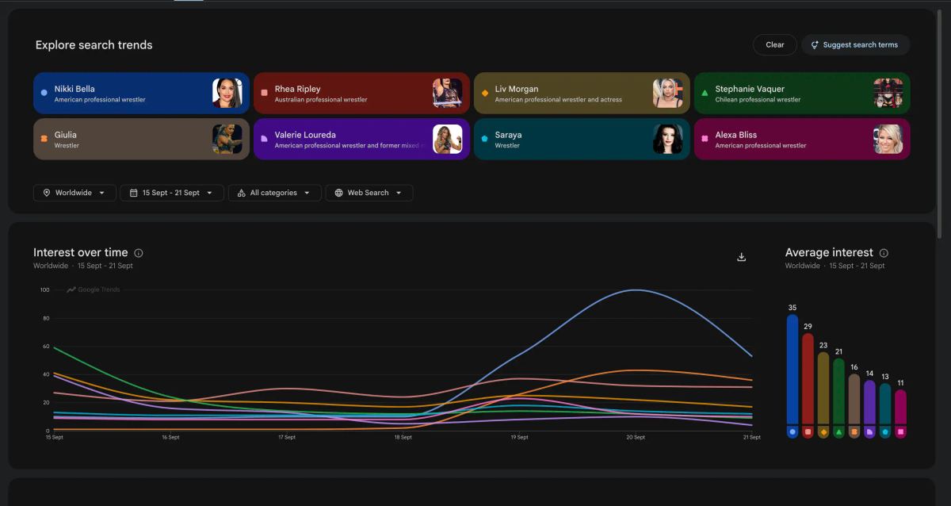Click Giulia's profile thumbnail
The height and width of the screenshot is (506, 951).
click(227, 140)
